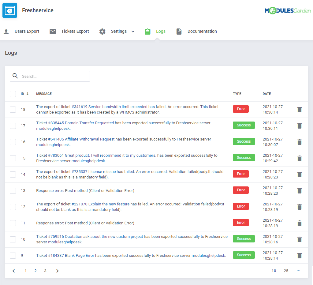Click the Tickets Export envelope icon
This screenshot has height=285, width=313.
(x=53, y=31)
